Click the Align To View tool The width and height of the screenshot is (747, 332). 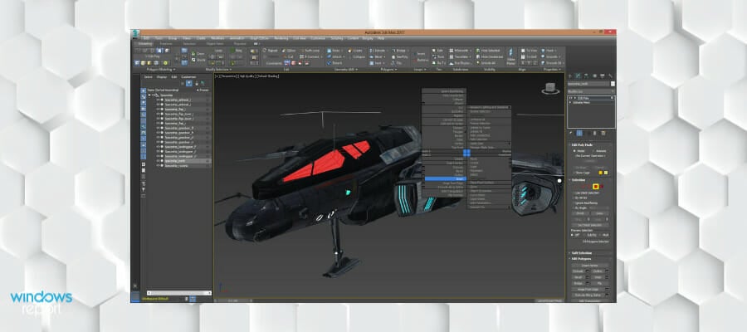coord(529,51)
